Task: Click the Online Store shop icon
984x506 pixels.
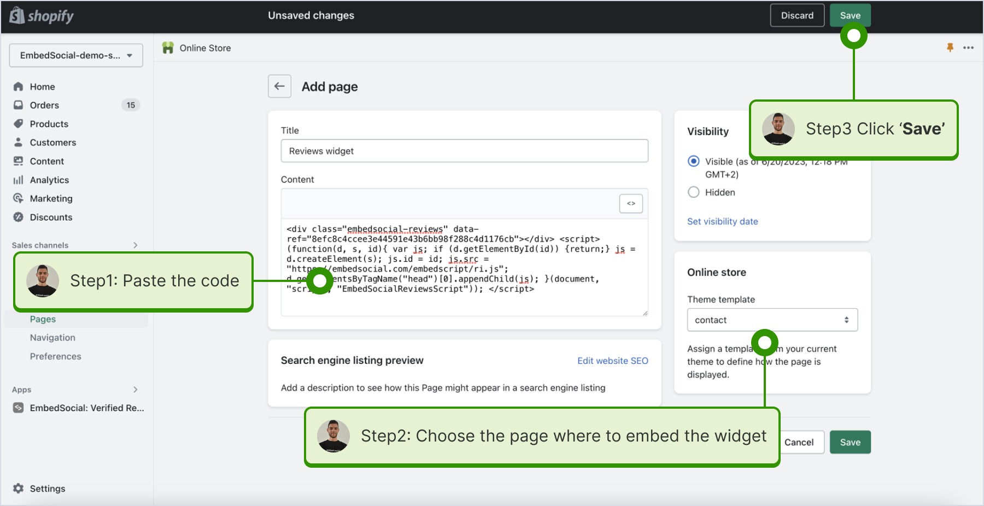Action: 168,48
